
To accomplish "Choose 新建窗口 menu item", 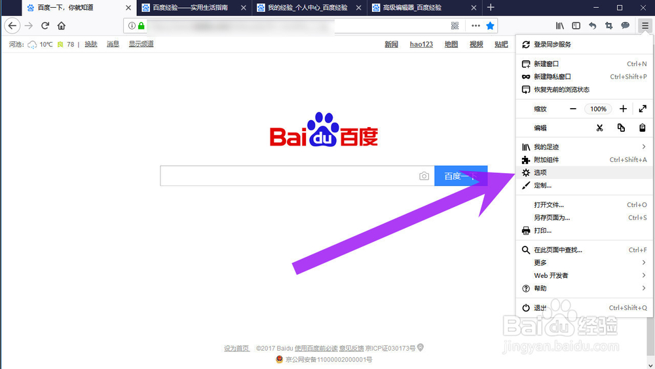I will pyautogui.click(x=584, y=64).
